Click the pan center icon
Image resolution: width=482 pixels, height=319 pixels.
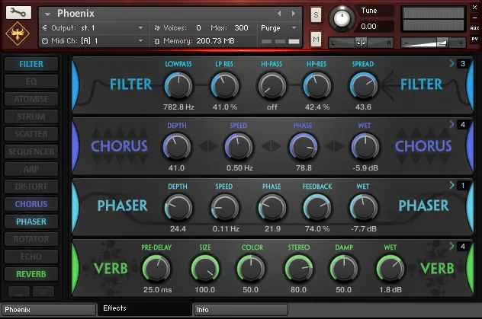pos(361,43)
